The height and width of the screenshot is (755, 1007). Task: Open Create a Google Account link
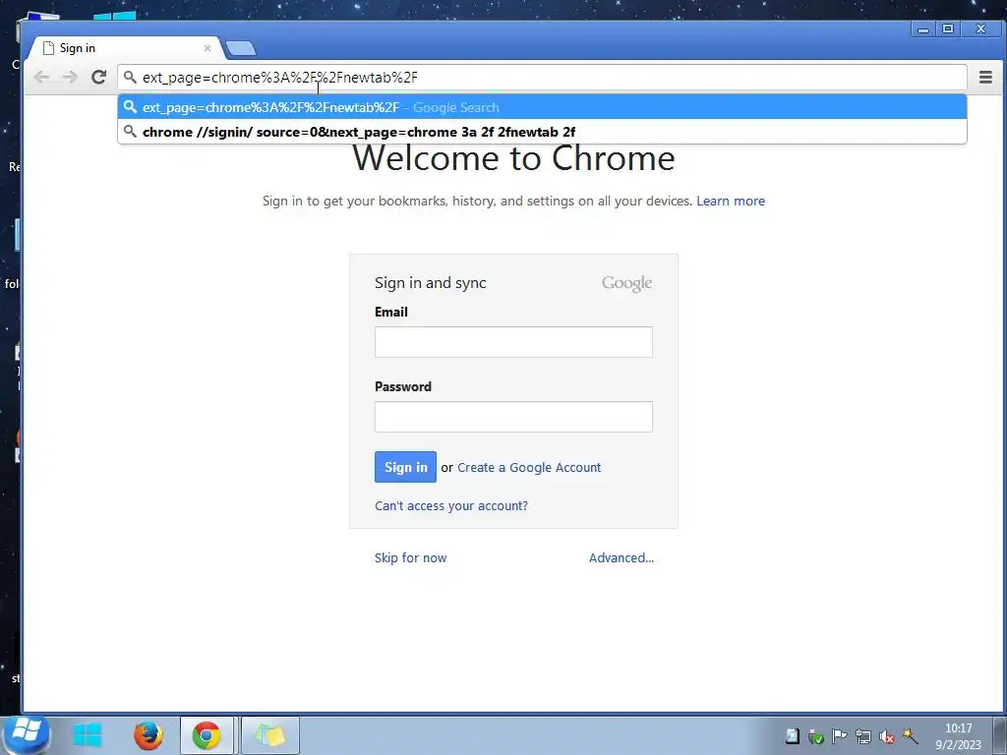(529, 467)
